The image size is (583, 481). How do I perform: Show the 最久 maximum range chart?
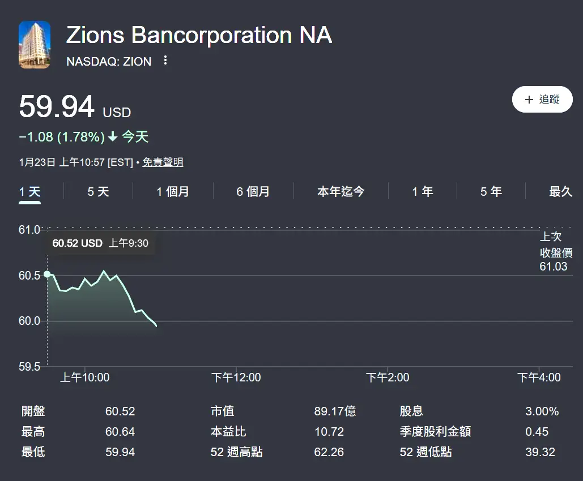point(560,192)
